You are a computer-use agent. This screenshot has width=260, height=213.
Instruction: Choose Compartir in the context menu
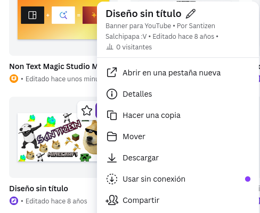tap(178, 200)
